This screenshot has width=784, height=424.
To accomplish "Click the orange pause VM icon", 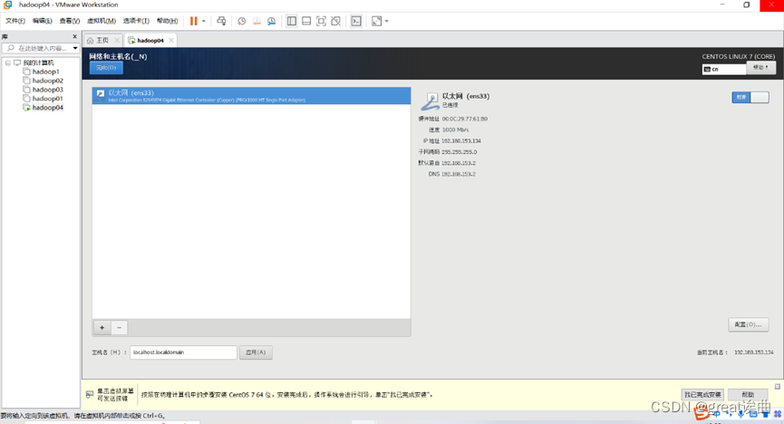I will (193, 21).
